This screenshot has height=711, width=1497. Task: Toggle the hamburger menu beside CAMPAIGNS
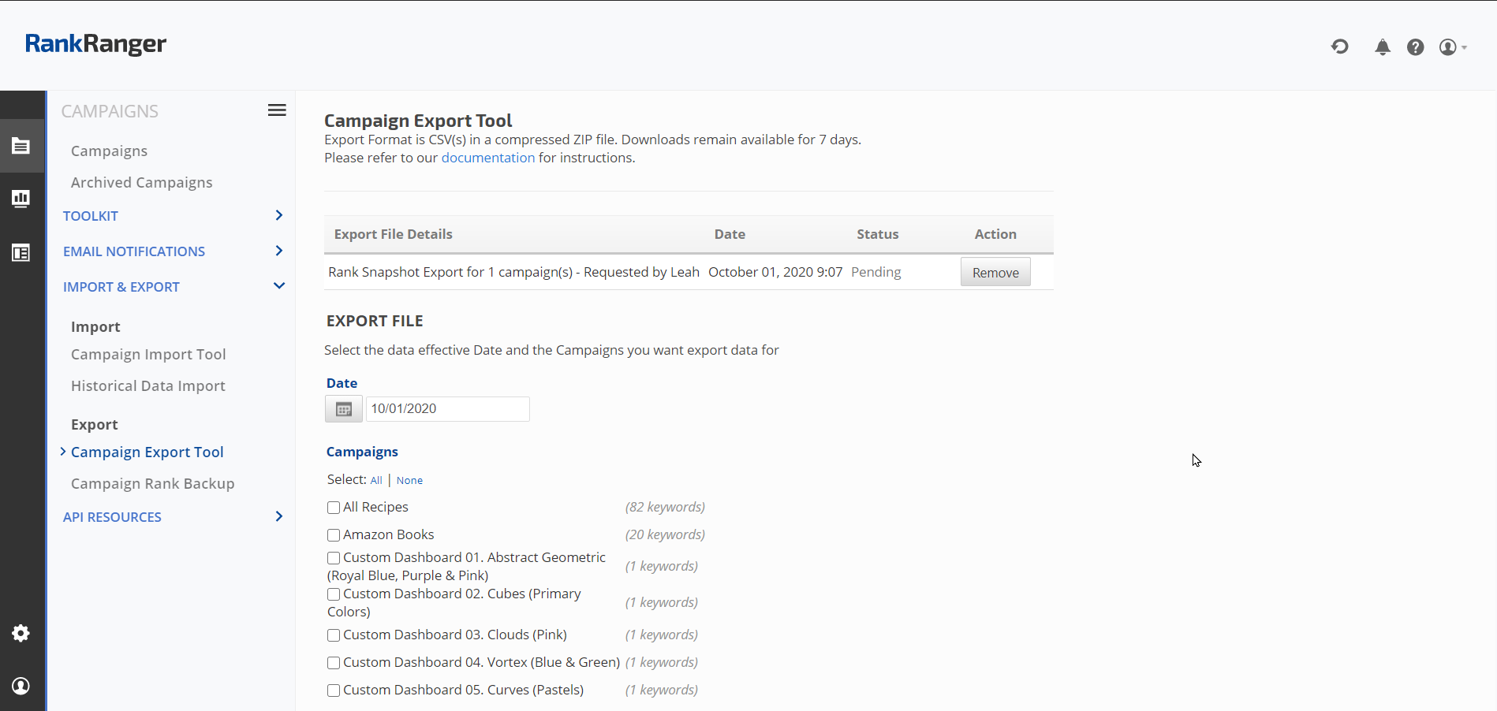click(277, 110)
